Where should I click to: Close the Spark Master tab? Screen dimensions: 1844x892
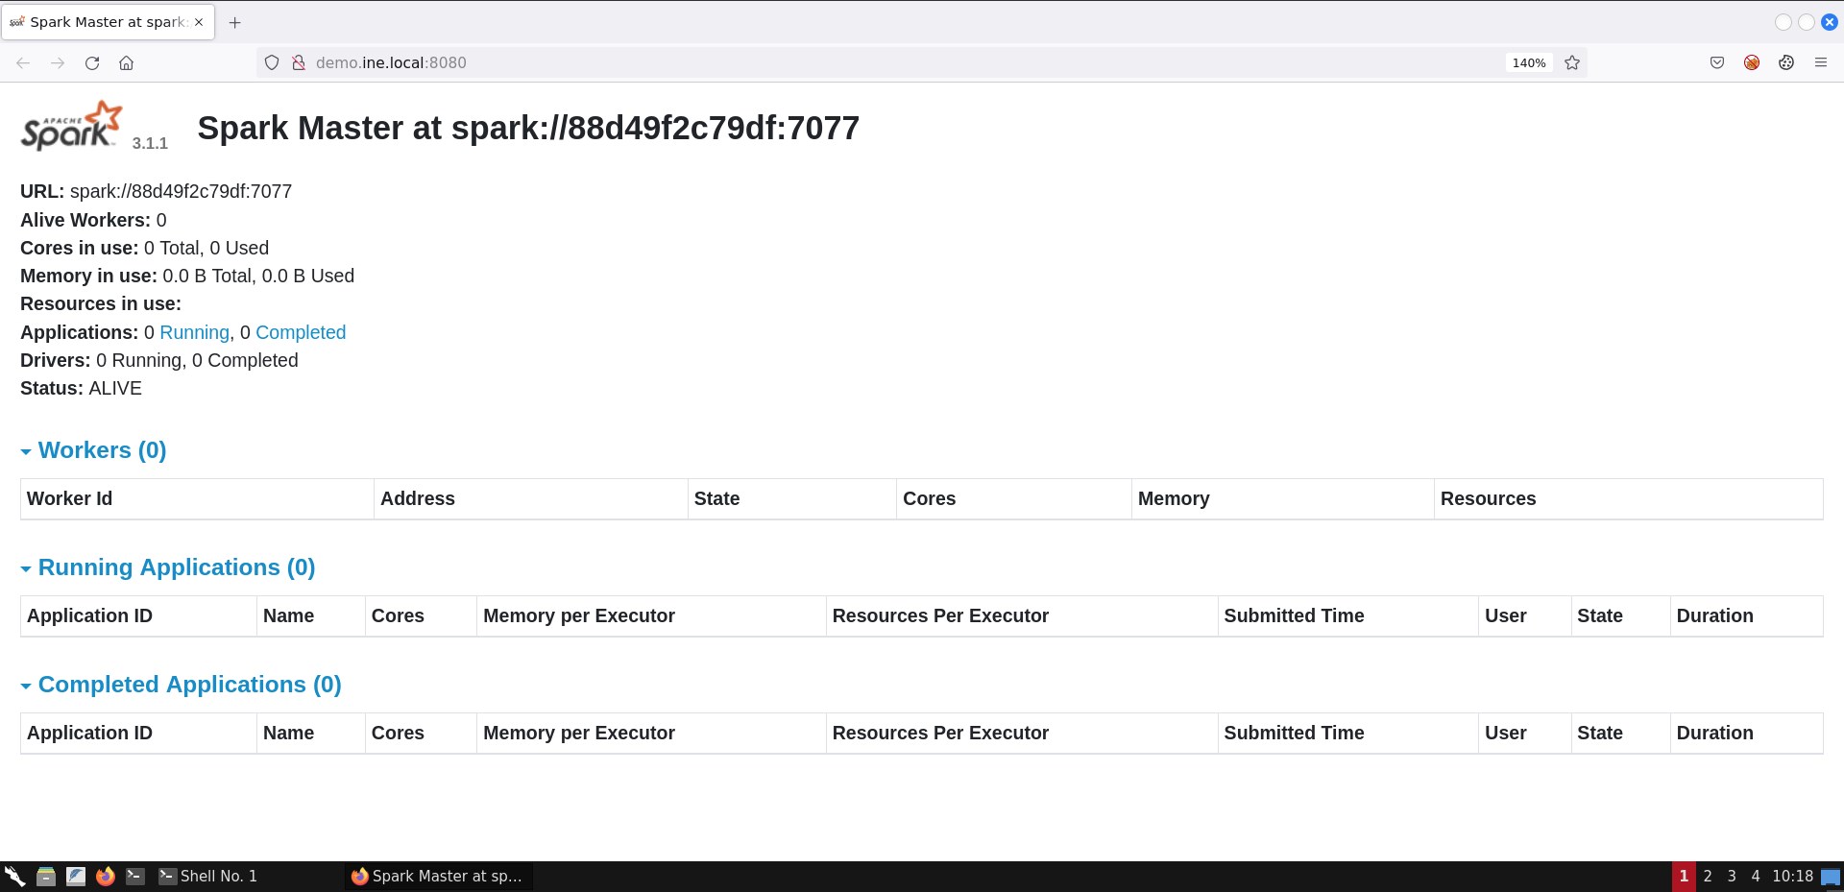point(199,22)
